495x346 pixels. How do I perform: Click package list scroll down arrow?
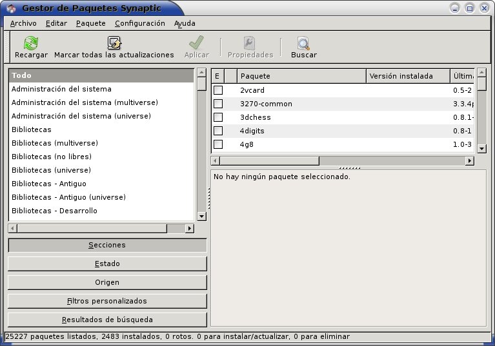coord(481,148)
